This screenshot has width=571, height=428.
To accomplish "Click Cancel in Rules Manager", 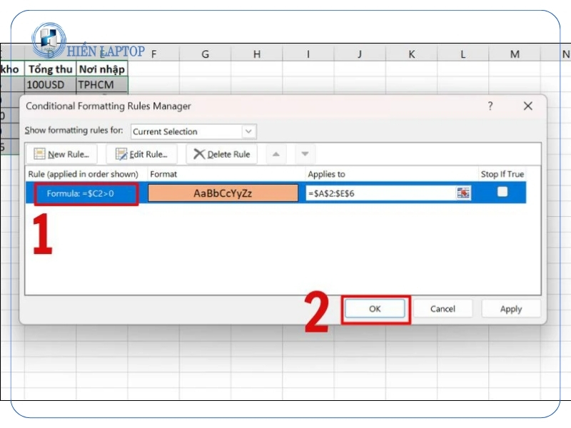I will 443,309.
